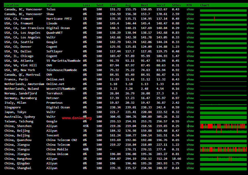Click the Hurricane FMT2 chart with red spike

(223, 19)
